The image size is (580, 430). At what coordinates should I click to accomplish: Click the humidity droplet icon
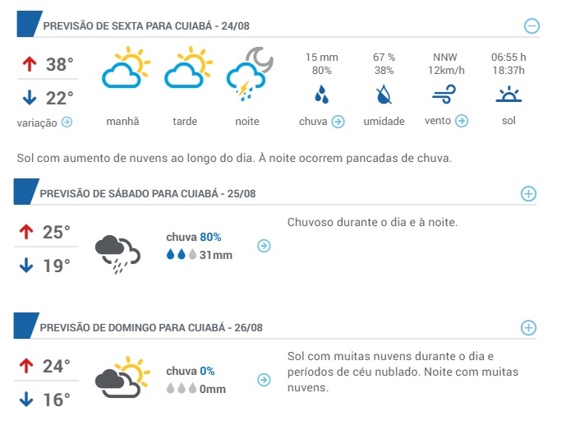384,95
